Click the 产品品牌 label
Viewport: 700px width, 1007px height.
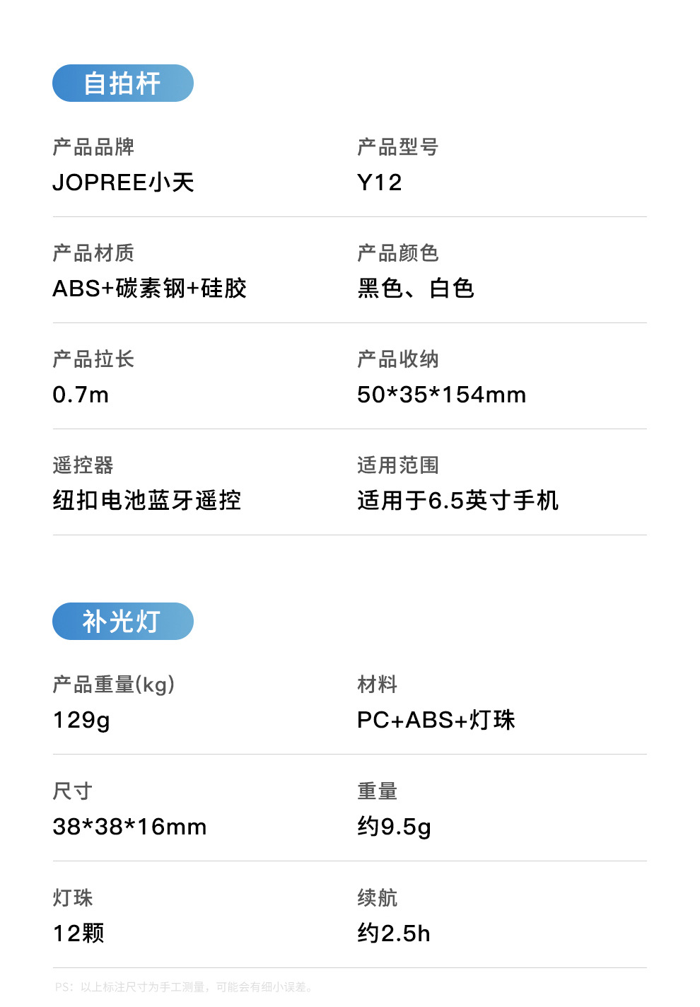(x=93, y=147)
